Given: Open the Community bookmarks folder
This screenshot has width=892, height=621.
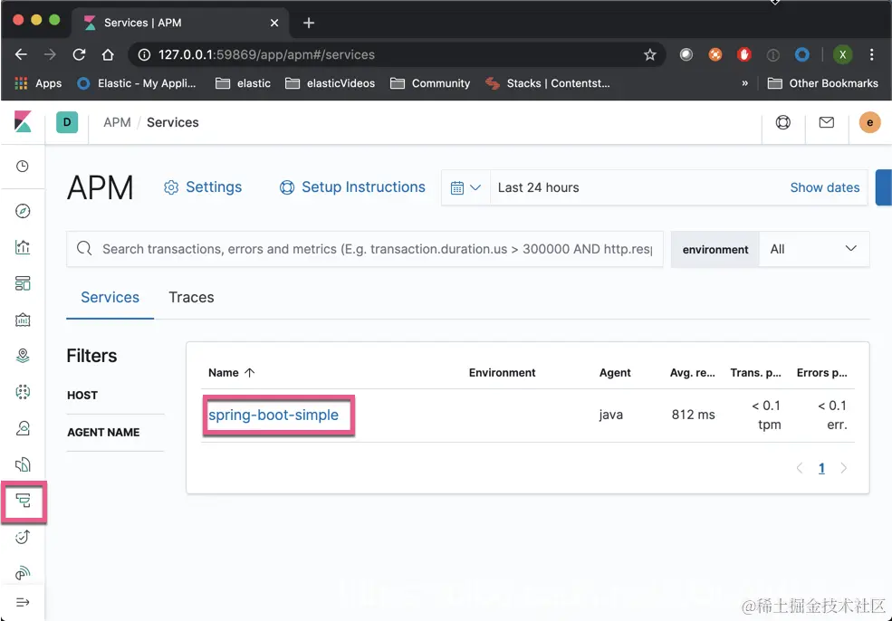Looking at the screenshot, I should 430,83.
